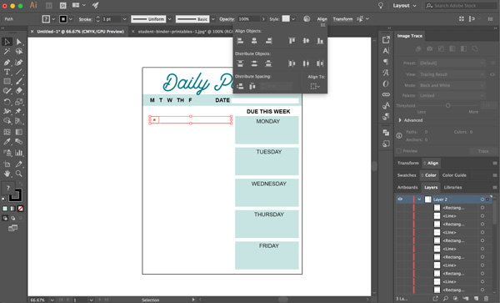Image resolution: width=500 pixels, height=303 pixels.
Task: Click Vertical Distribute Top icon
Action: coord(241,63)
